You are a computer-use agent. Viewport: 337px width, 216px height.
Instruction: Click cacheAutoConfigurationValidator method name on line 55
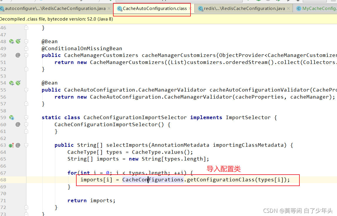(x=260, y=90)
